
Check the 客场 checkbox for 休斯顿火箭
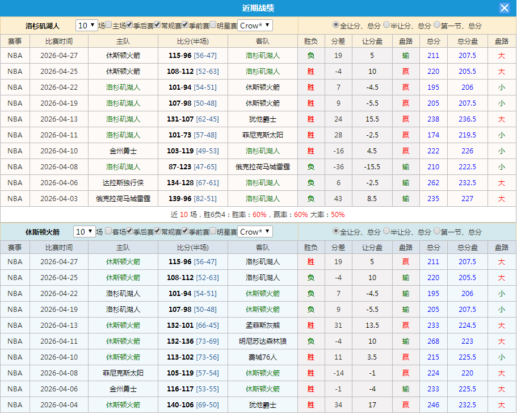pos(108,232)
